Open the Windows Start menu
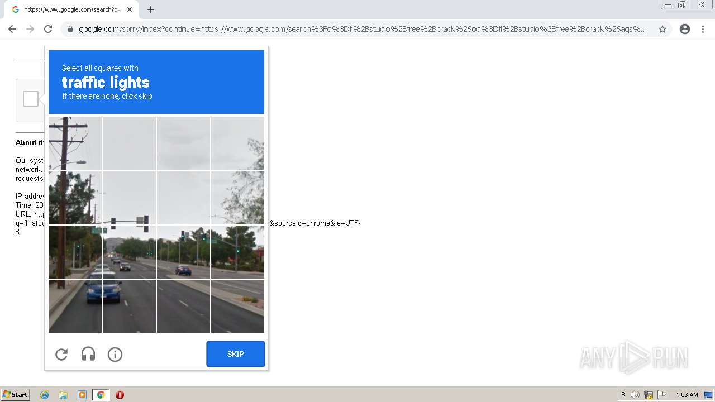This screenshot has width=715, height=402. pyautogui.click(x=16, y=395)
